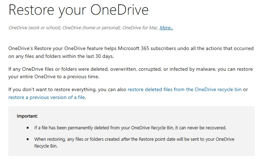Open the More... applies-to link
The image size is (273, 159).
coord(166,28)
